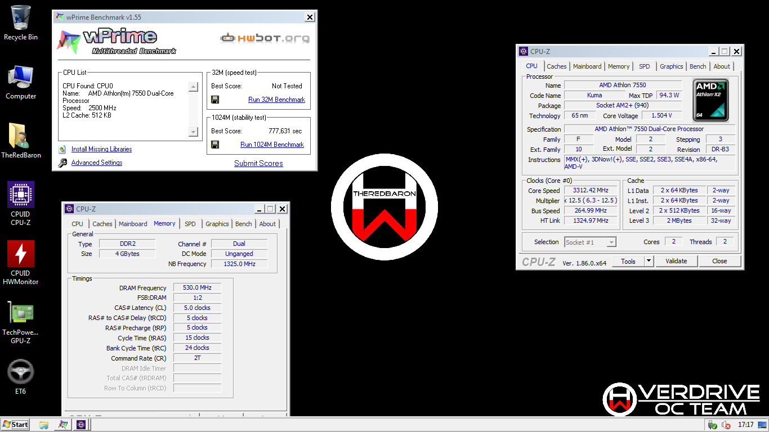Click the down arrow of CPU List scrollbar
Image resolution: width=769 pixels, height=432 pixels.
tap(193, 132)
